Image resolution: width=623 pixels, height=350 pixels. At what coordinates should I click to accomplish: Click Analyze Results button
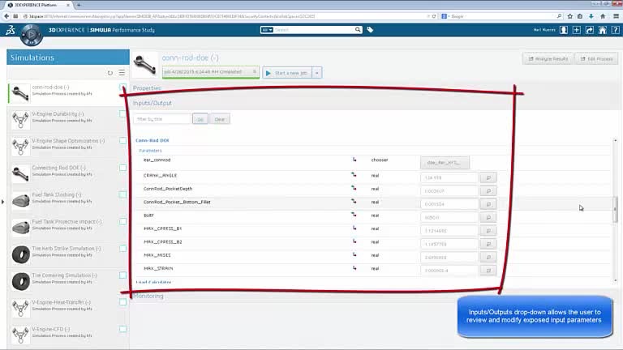pyautogui.click(x=548, y=58)
